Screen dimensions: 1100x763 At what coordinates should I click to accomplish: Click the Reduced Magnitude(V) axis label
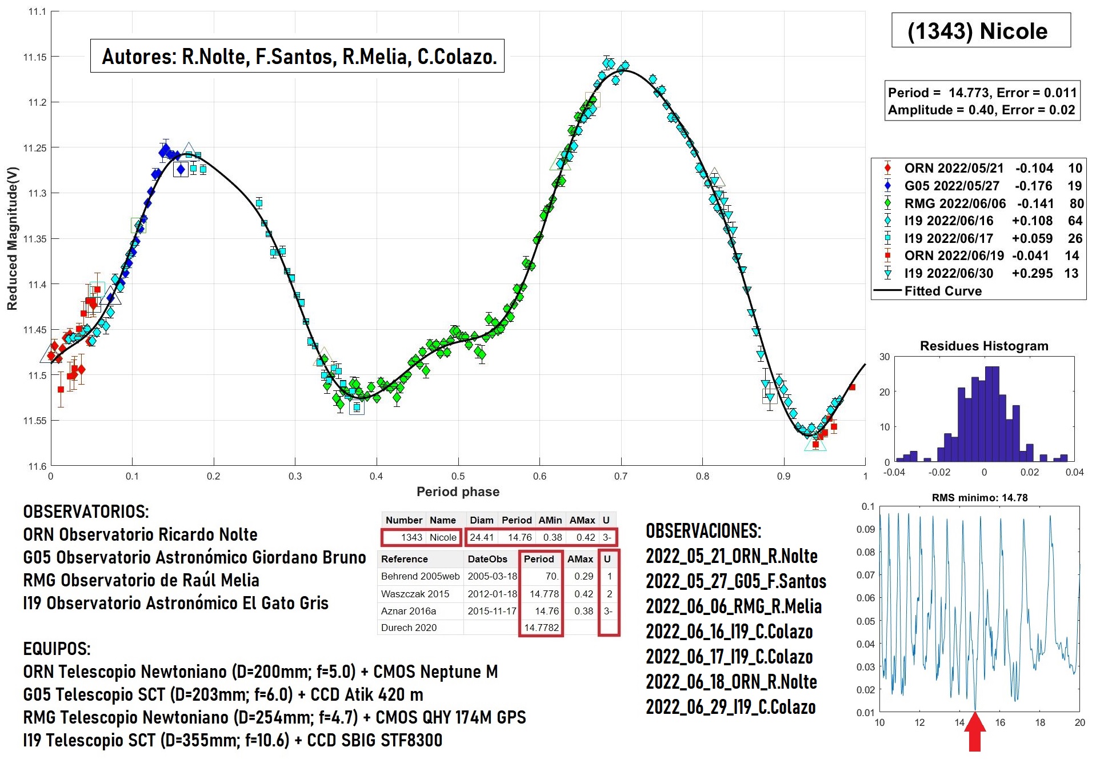click(12, 238)
